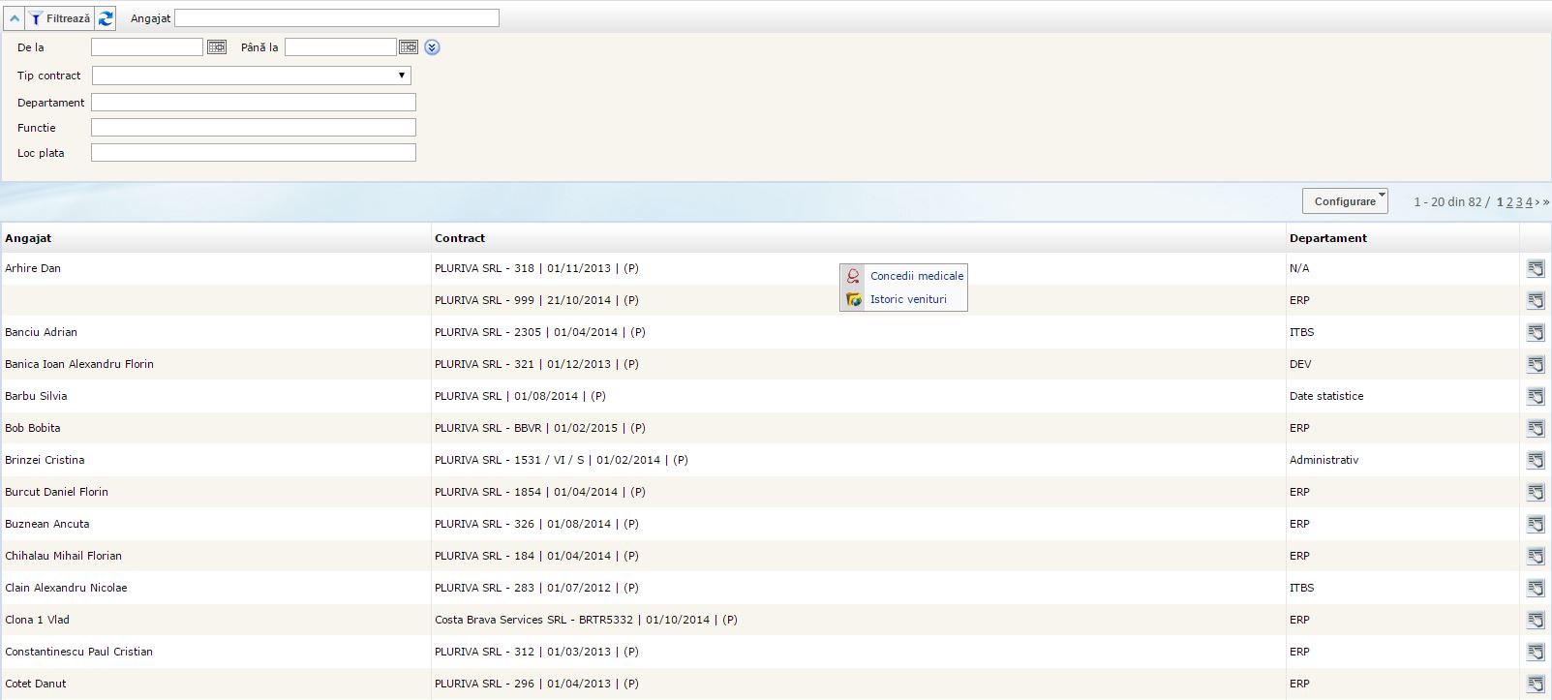Open calendar picker for Până la date
This screenshot has height=700, width=1552.
409,47
